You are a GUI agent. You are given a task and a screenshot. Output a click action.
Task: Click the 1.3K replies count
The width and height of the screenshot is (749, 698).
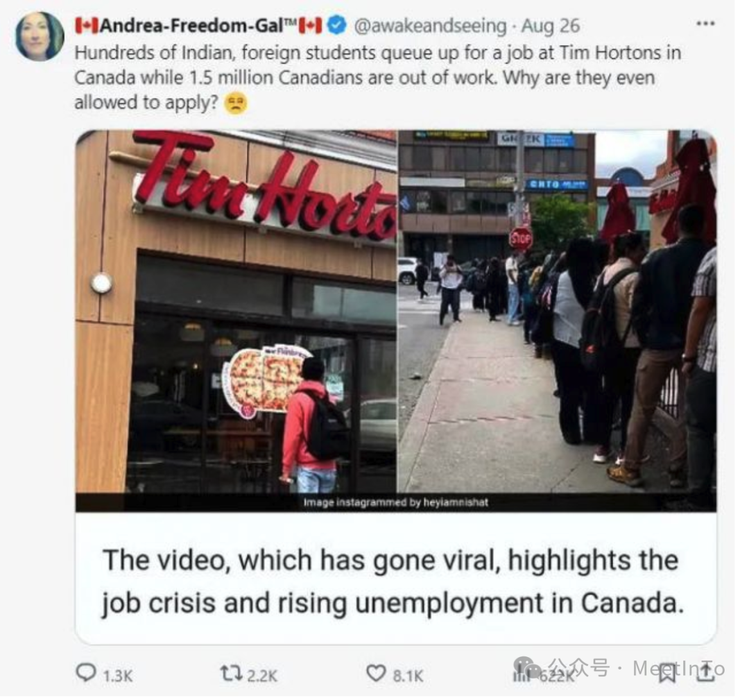tap(117, 676)
